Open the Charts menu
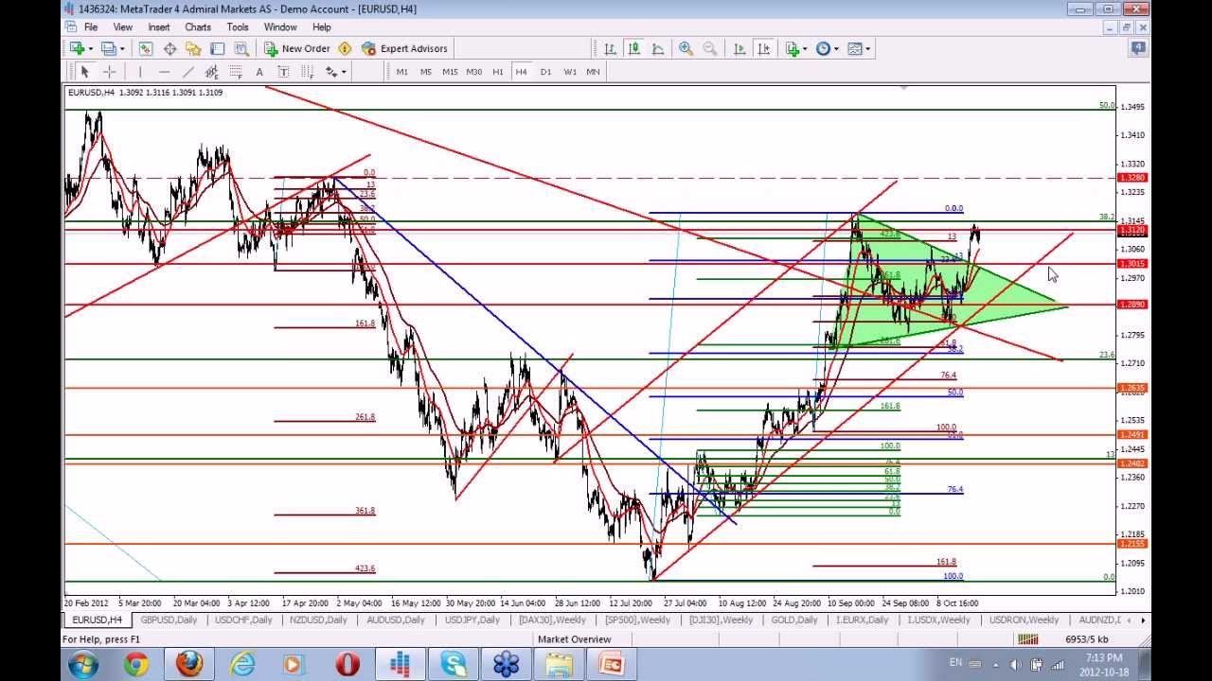This screenshot has height=681, width=1212. 198,27
